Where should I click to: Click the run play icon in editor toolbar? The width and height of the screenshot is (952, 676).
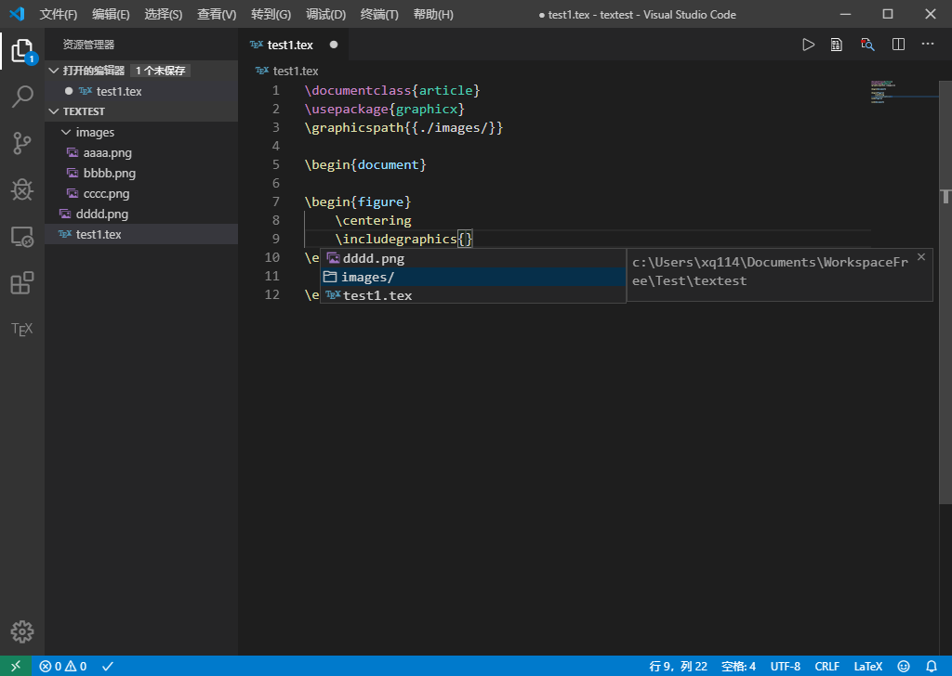click(x=808, y=45)
